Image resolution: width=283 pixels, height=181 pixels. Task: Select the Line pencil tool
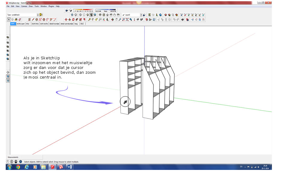(33, 19)
